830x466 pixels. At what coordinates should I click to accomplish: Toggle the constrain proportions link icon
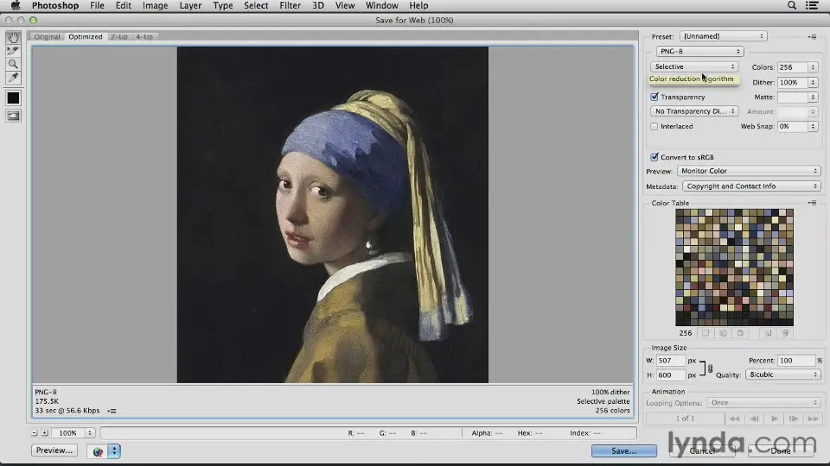point(710,368)
